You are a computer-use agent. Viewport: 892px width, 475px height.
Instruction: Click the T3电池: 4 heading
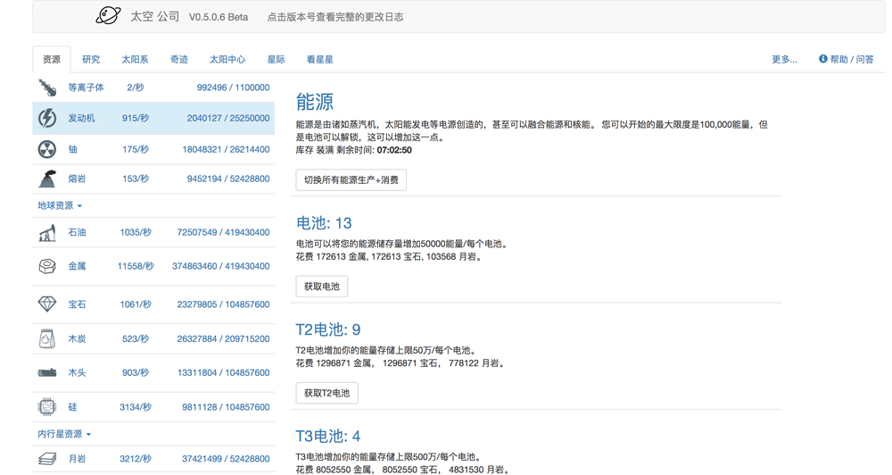click(328, 436)
